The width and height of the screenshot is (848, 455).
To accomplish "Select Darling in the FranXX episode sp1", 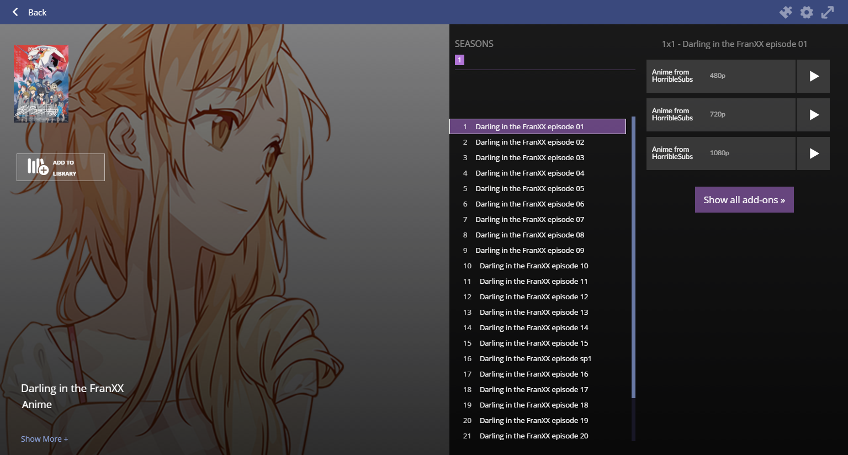I will point(538,358).
